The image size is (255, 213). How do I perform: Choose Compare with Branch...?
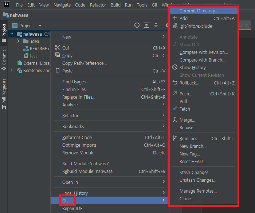(203, 60)
